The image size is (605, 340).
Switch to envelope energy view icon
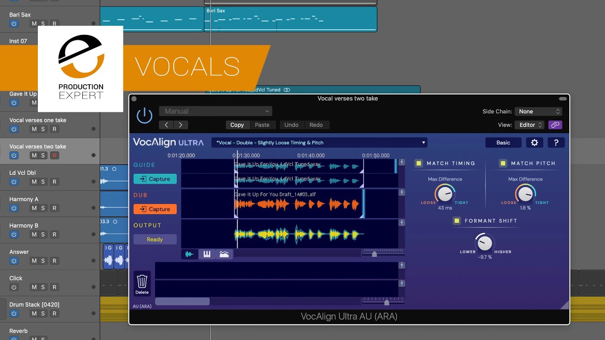[224, 254]
